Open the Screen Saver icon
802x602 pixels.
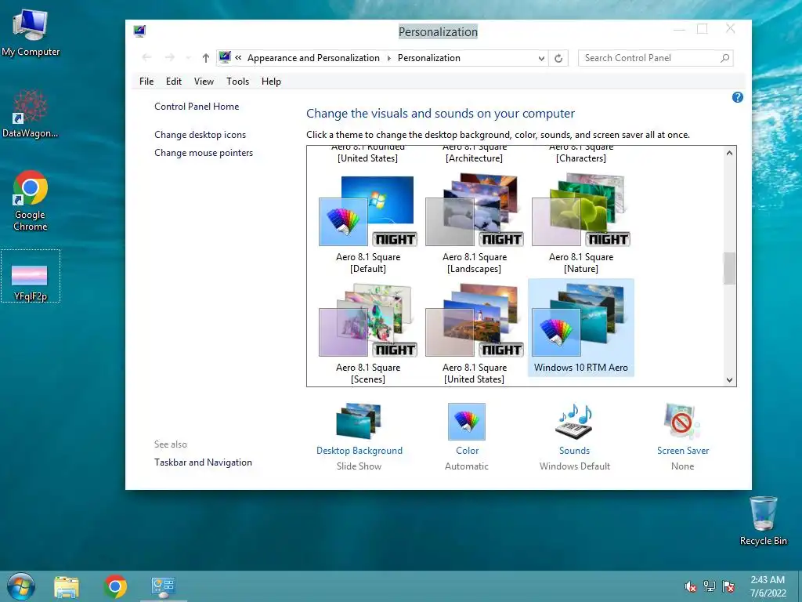pyautogui.click(x=682, y=421)
